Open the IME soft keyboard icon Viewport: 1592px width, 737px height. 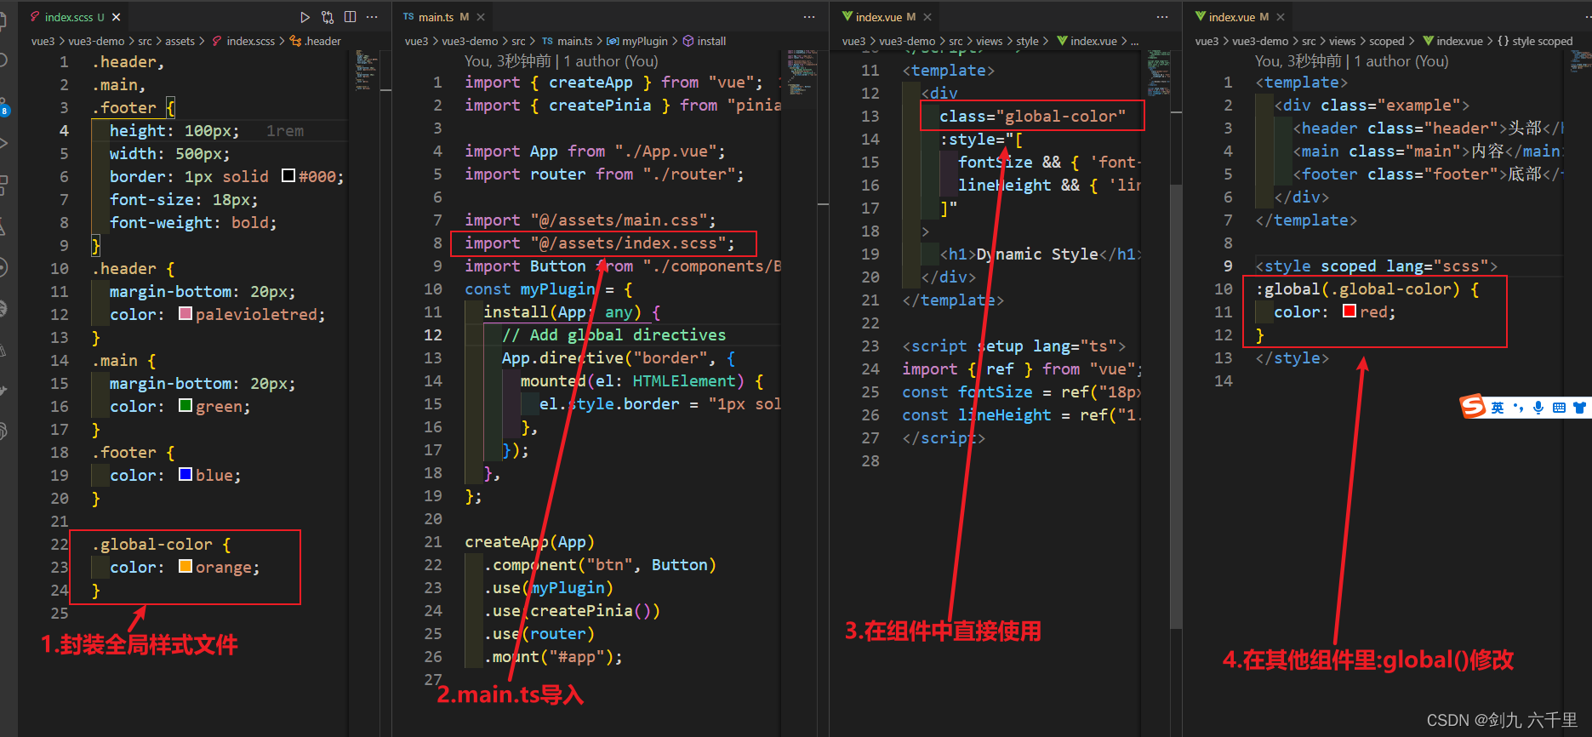(1559, 408)
